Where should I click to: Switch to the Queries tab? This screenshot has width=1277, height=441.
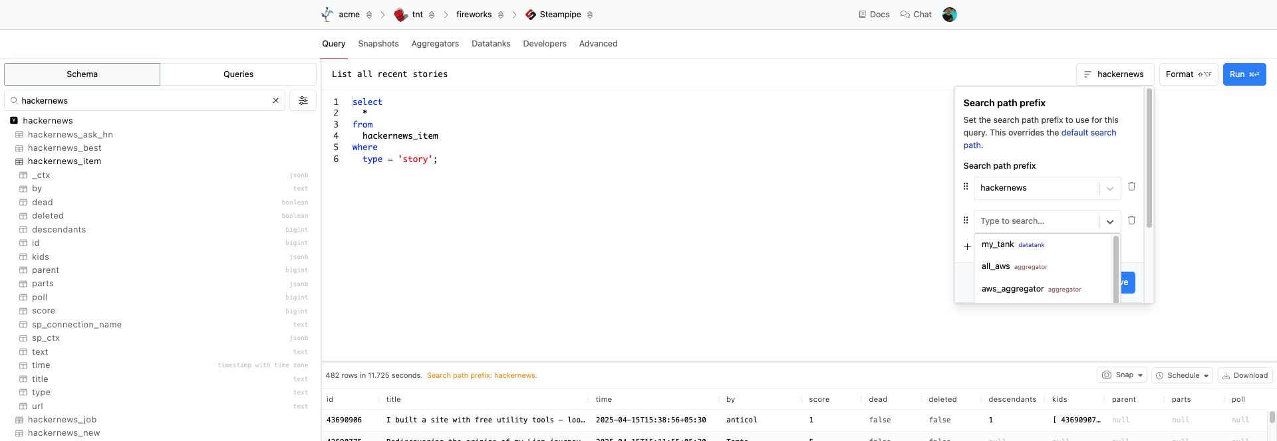click(x=238, y=74)
